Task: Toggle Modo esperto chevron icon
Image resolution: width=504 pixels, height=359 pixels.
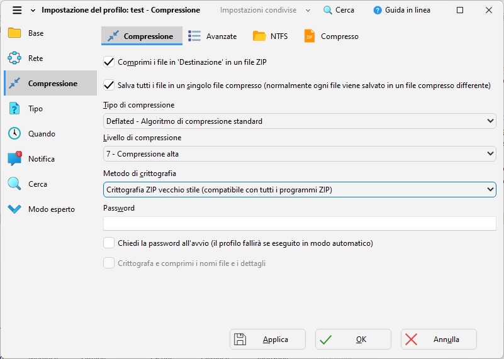Action: (x=14, y=209)
